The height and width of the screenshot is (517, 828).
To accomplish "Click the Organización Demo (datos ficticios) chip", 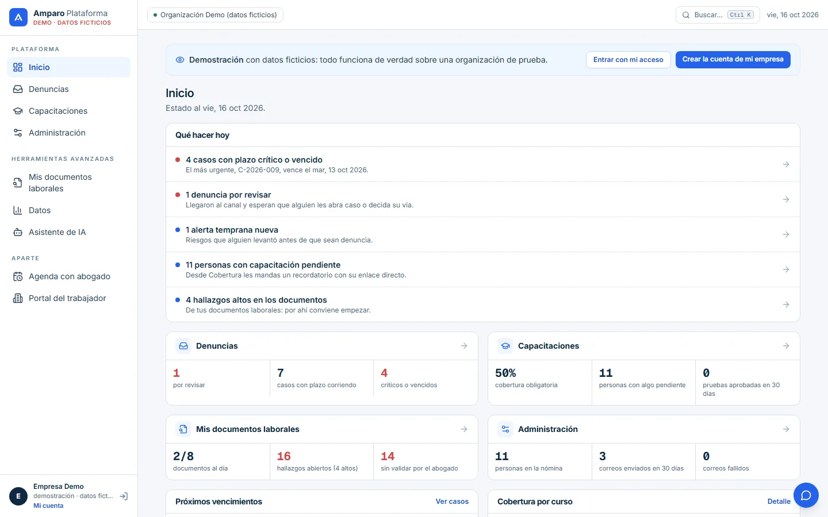I will 215,15.
